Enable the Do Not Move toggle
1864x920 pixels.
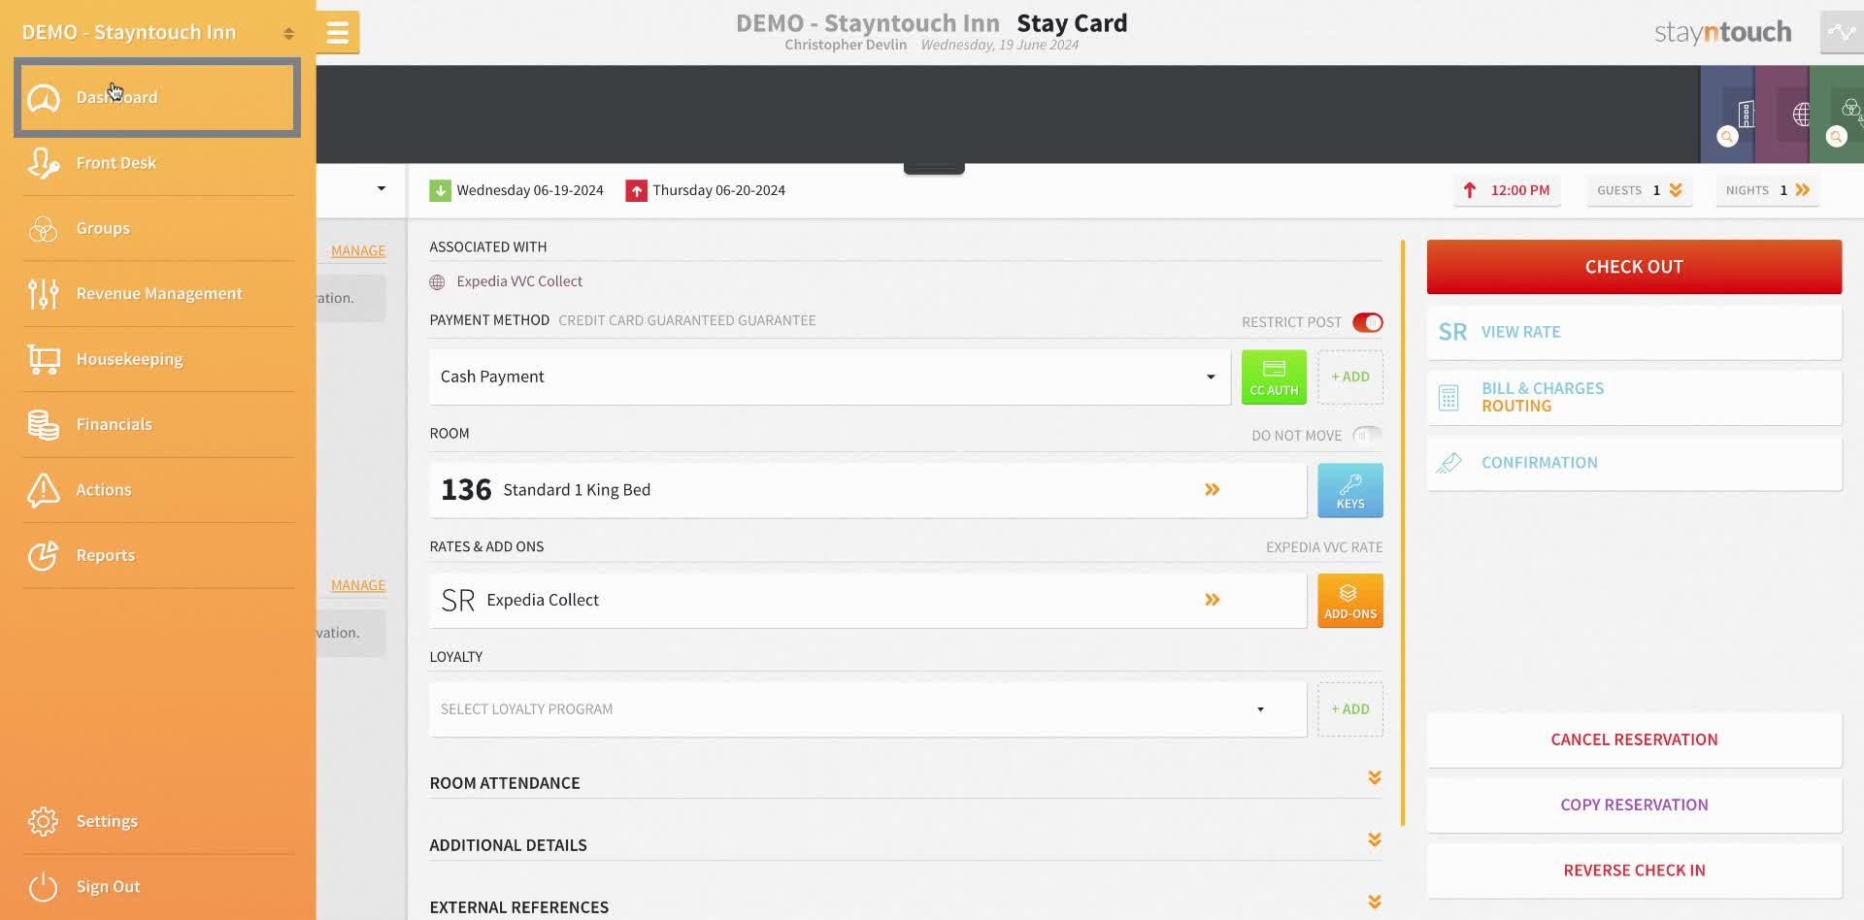point(1368,435)
